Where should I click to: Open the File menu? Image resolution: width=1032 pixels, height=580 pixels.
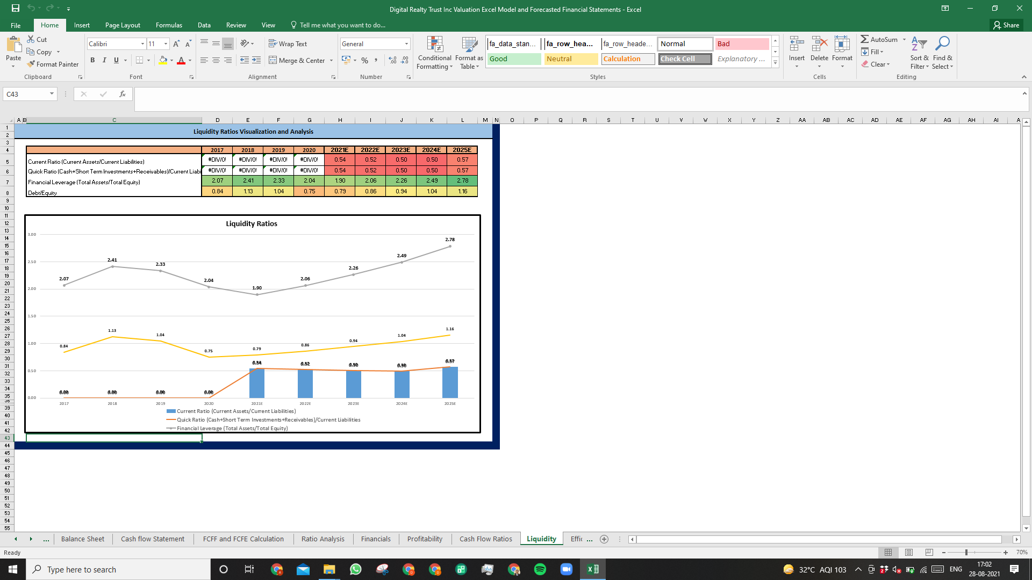coord(16,25)
